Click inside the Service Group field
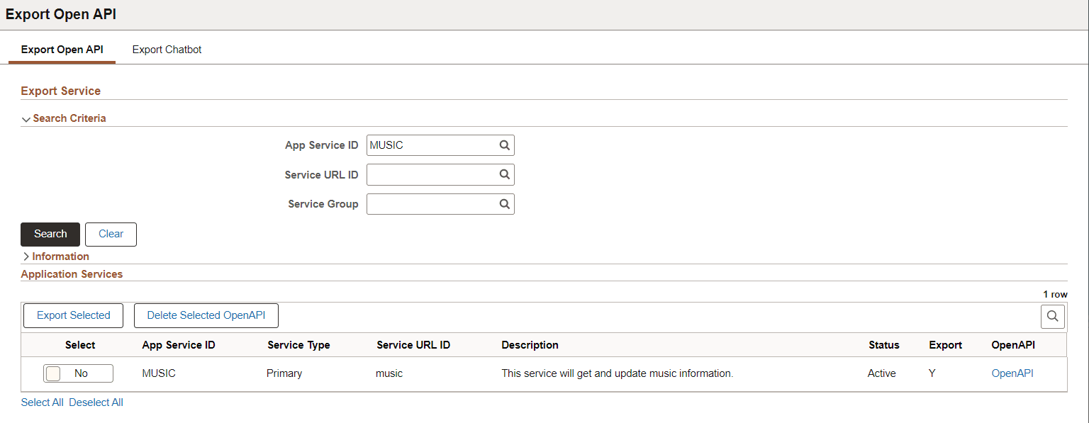This screenshot has width=1089, height=423. (x=425, y=204)
